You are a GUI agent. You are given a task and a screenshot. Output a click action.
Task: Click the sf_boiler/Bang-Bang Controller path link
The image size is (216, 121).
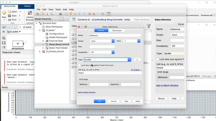click(x=107, y=19)
